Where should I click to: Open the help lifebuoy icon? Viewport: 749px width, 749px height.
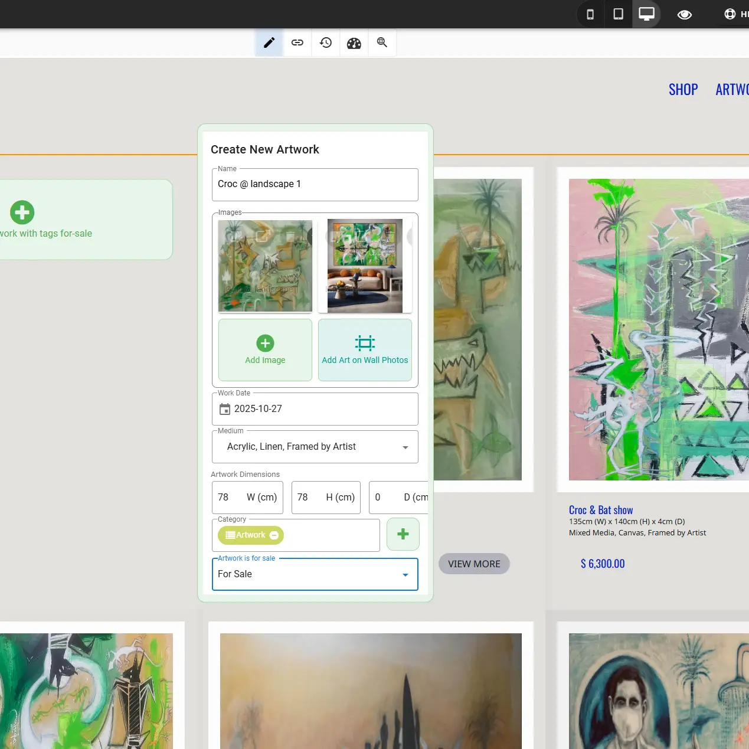(x=730, y=14)
